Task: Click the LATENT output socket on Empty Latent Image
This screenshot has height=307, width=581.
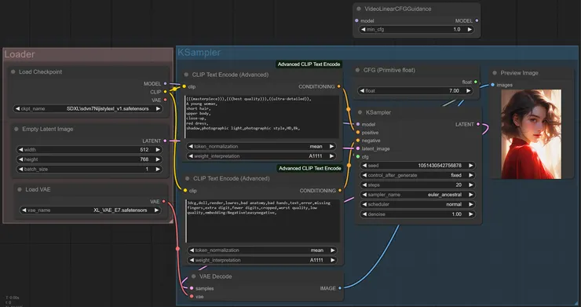Action: pos(165,141)
